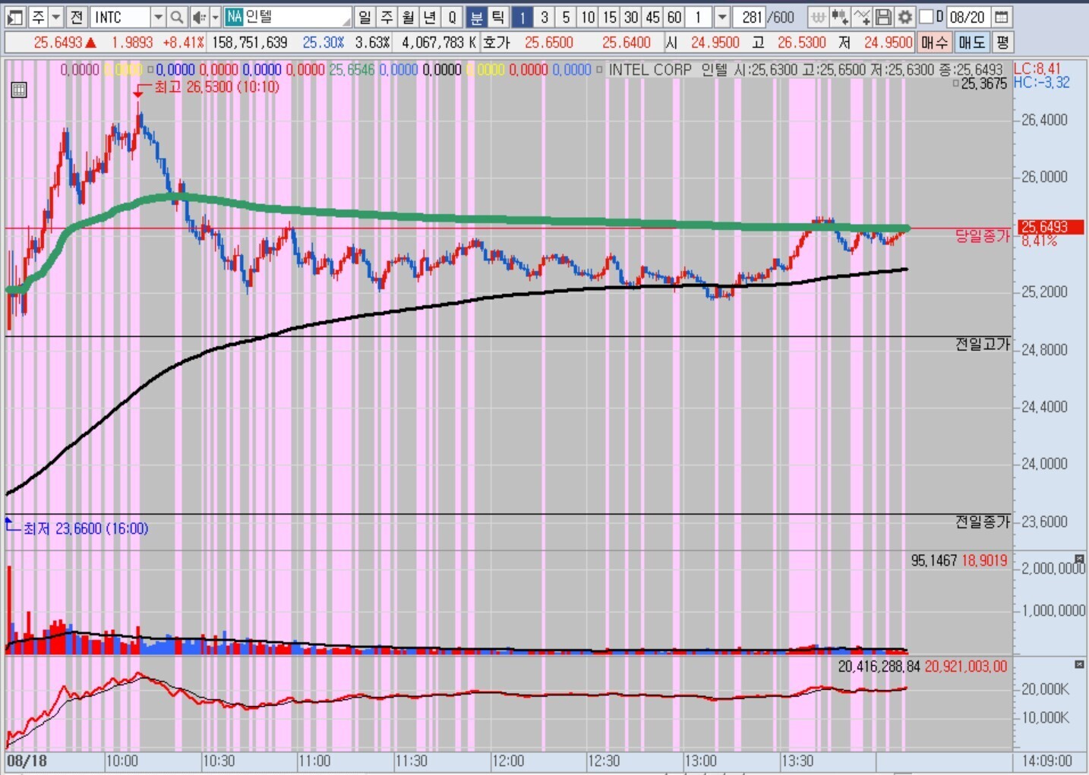Click the 14:09:00 clock display
1089x775 pixels.
(x=1046, y=761)
